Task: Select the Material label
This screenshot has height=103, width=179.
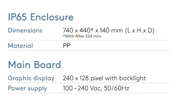Action: pyautogui.click(x=20, y=46)
